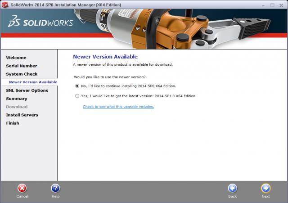The image size is (288, 203).
Task: Proceed using the Next arrow icon
Action: click(x=265, y=188)
